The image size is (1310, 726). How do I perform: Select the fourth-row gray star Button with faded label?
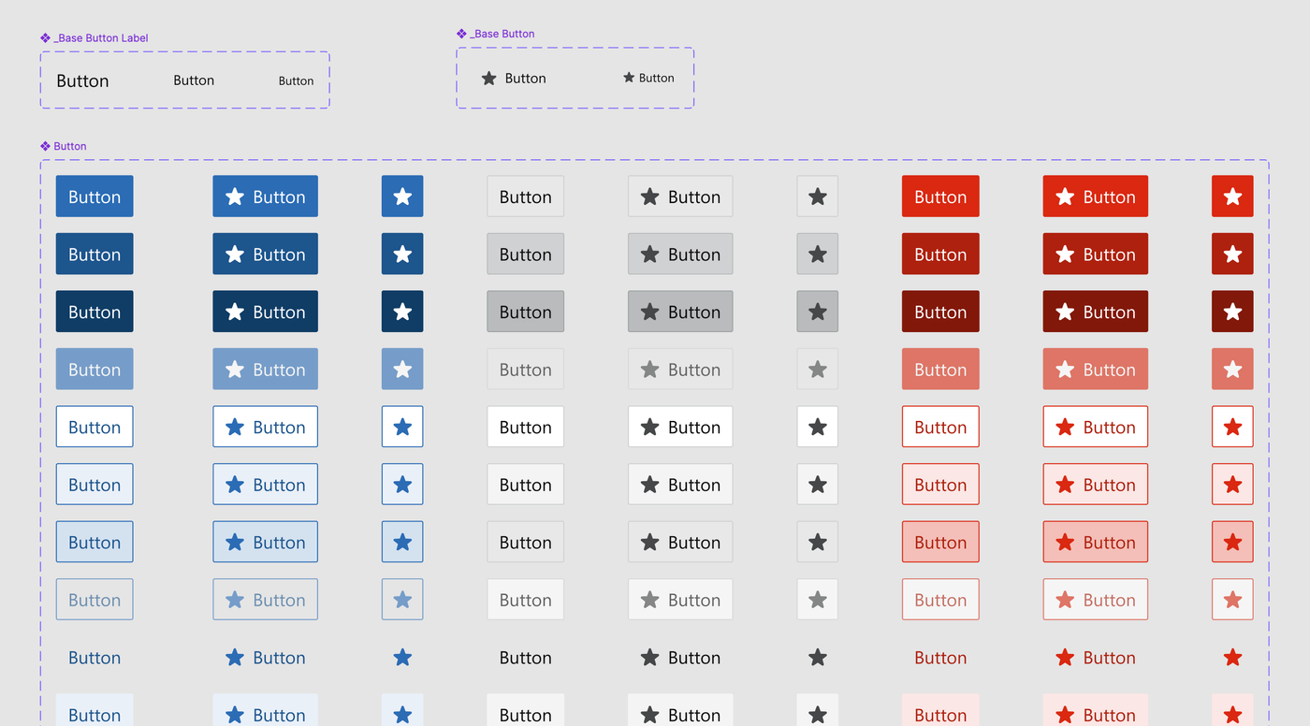[x=680, y=369]
